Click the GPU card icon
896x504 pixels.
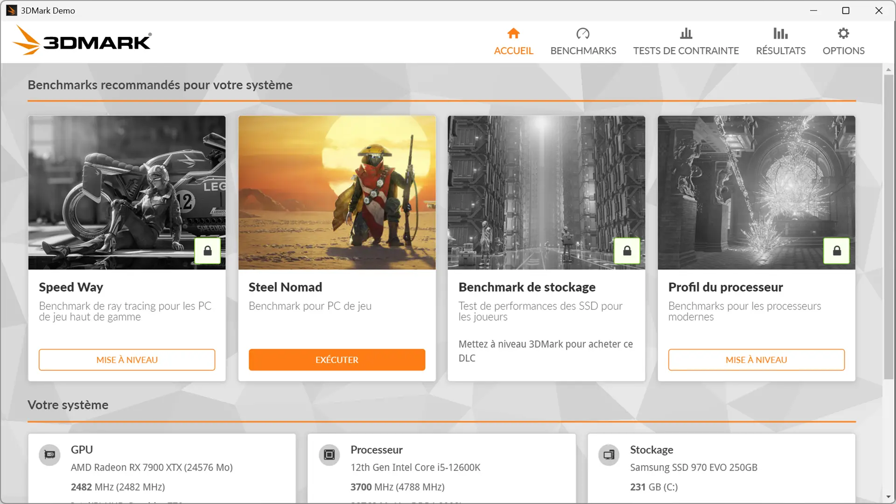coord(49,455)
